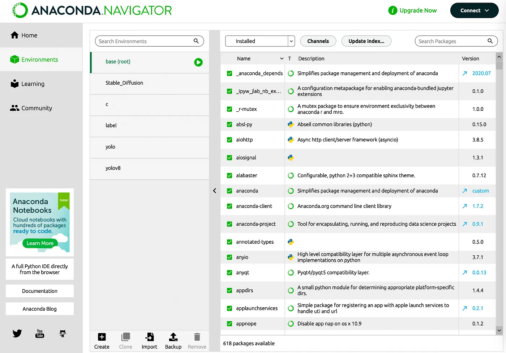Collapse the environments panel with left chevron

(x=215, y=191)
